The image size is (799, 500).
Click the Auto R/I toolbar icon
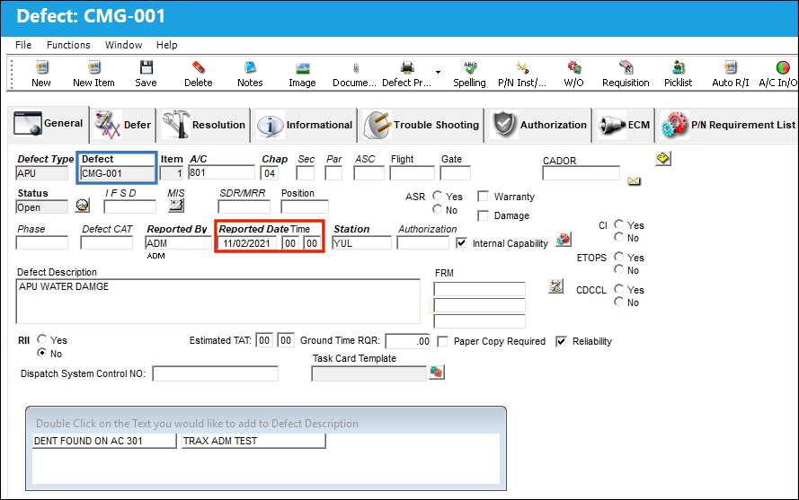pos(731,74)
